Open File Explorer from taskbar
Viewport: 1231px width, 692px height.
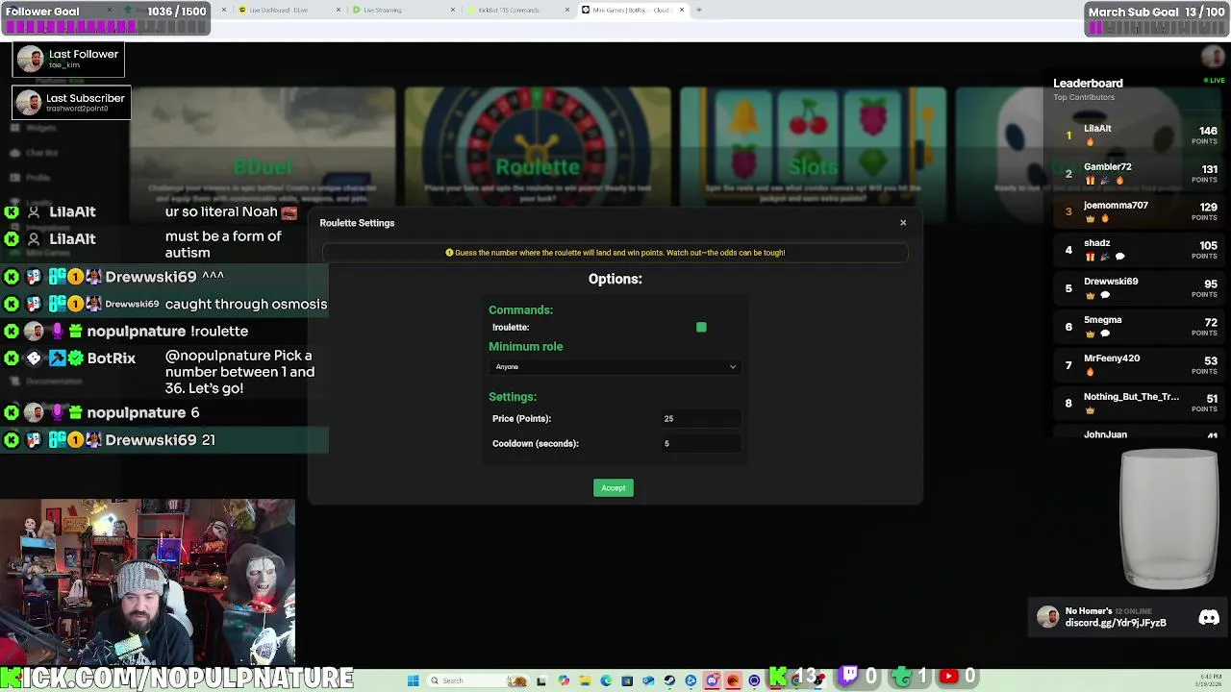click(585, 680)
